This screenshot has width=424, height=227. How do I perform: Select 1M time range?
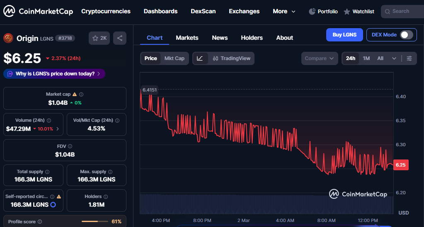[x=366, y=58]
